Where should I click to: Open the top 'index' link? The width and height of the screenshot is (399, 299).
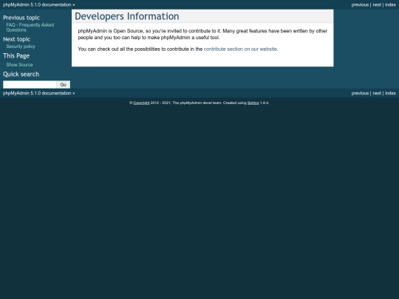(x=390, y=5)
